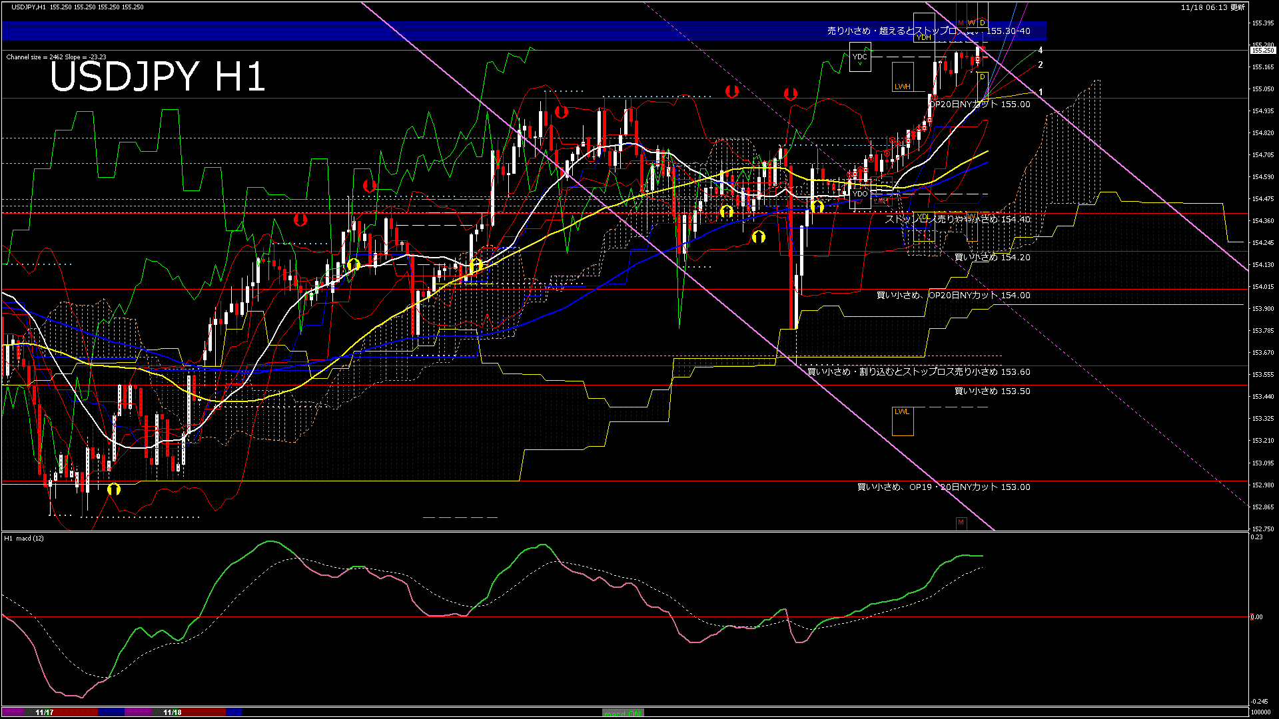
Task: Click the USDJPY,H1 symbol header text
Action: coord(29,7)
